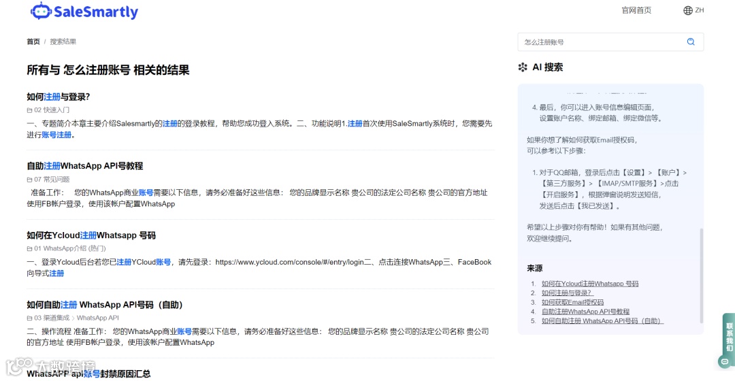Open the 03 渠道集成 breadcrumb category
This screenshot has width=735, height=381.
tap(52, 318)
